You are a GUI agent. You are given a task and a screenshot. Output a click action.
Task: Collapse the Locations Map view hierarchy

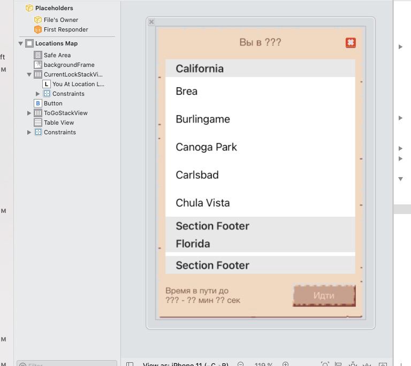(20, 43)
